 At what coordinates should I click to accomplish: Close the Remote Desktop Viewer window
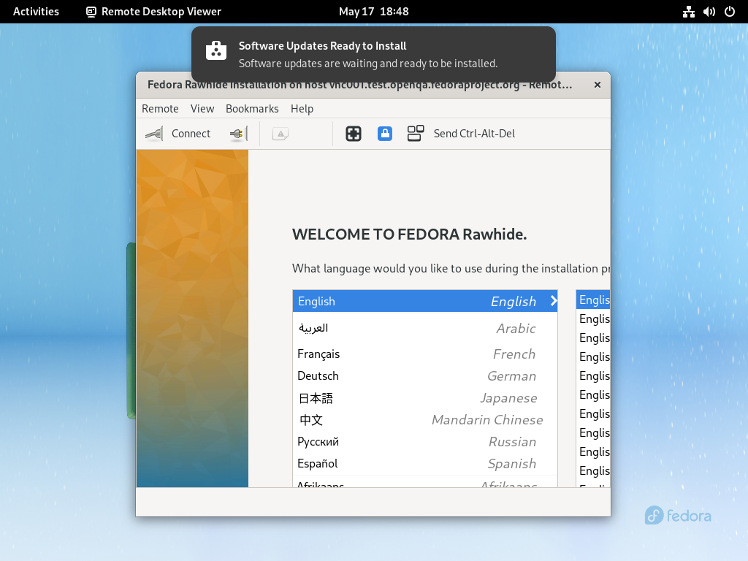[x=598, y=85]
